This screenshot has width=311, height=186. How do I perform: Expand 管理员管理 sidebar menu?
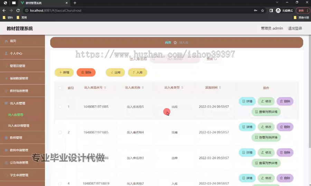point(22,66)
